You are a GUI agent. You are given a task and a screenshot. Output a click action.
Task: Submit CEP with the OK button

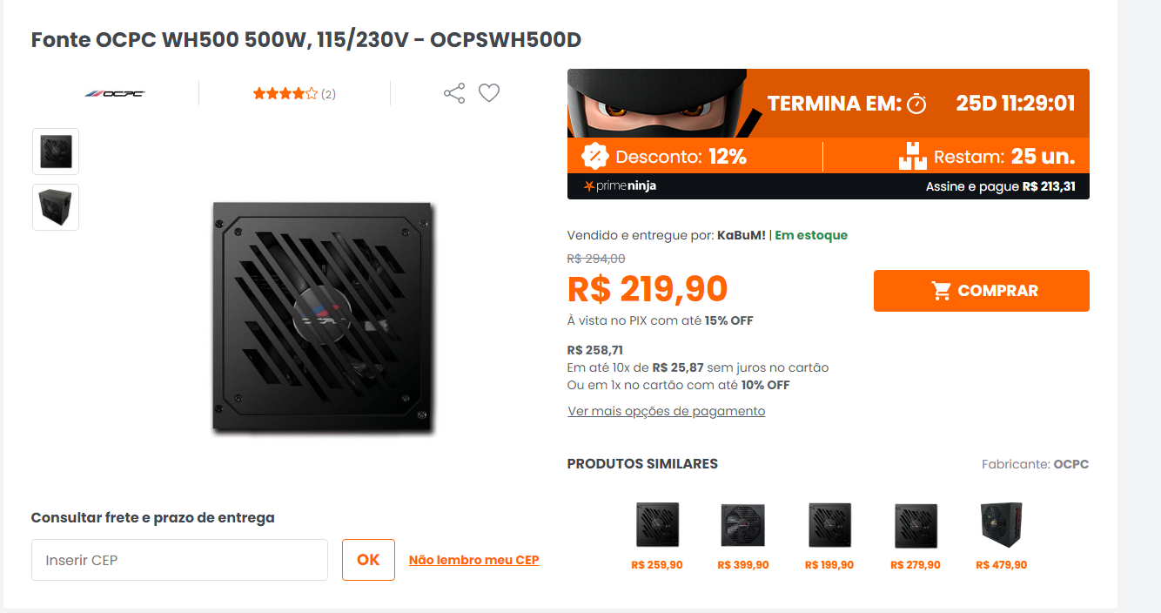pos(368,560)
